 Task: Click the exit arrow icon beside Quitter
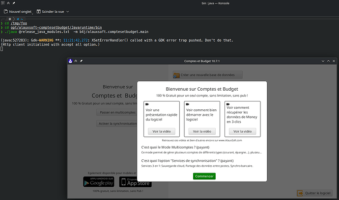[300, 193]
